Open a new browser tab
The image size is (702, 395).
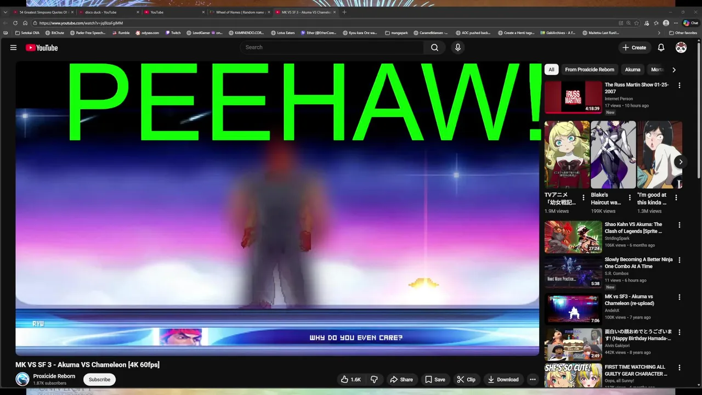point(344,12)
